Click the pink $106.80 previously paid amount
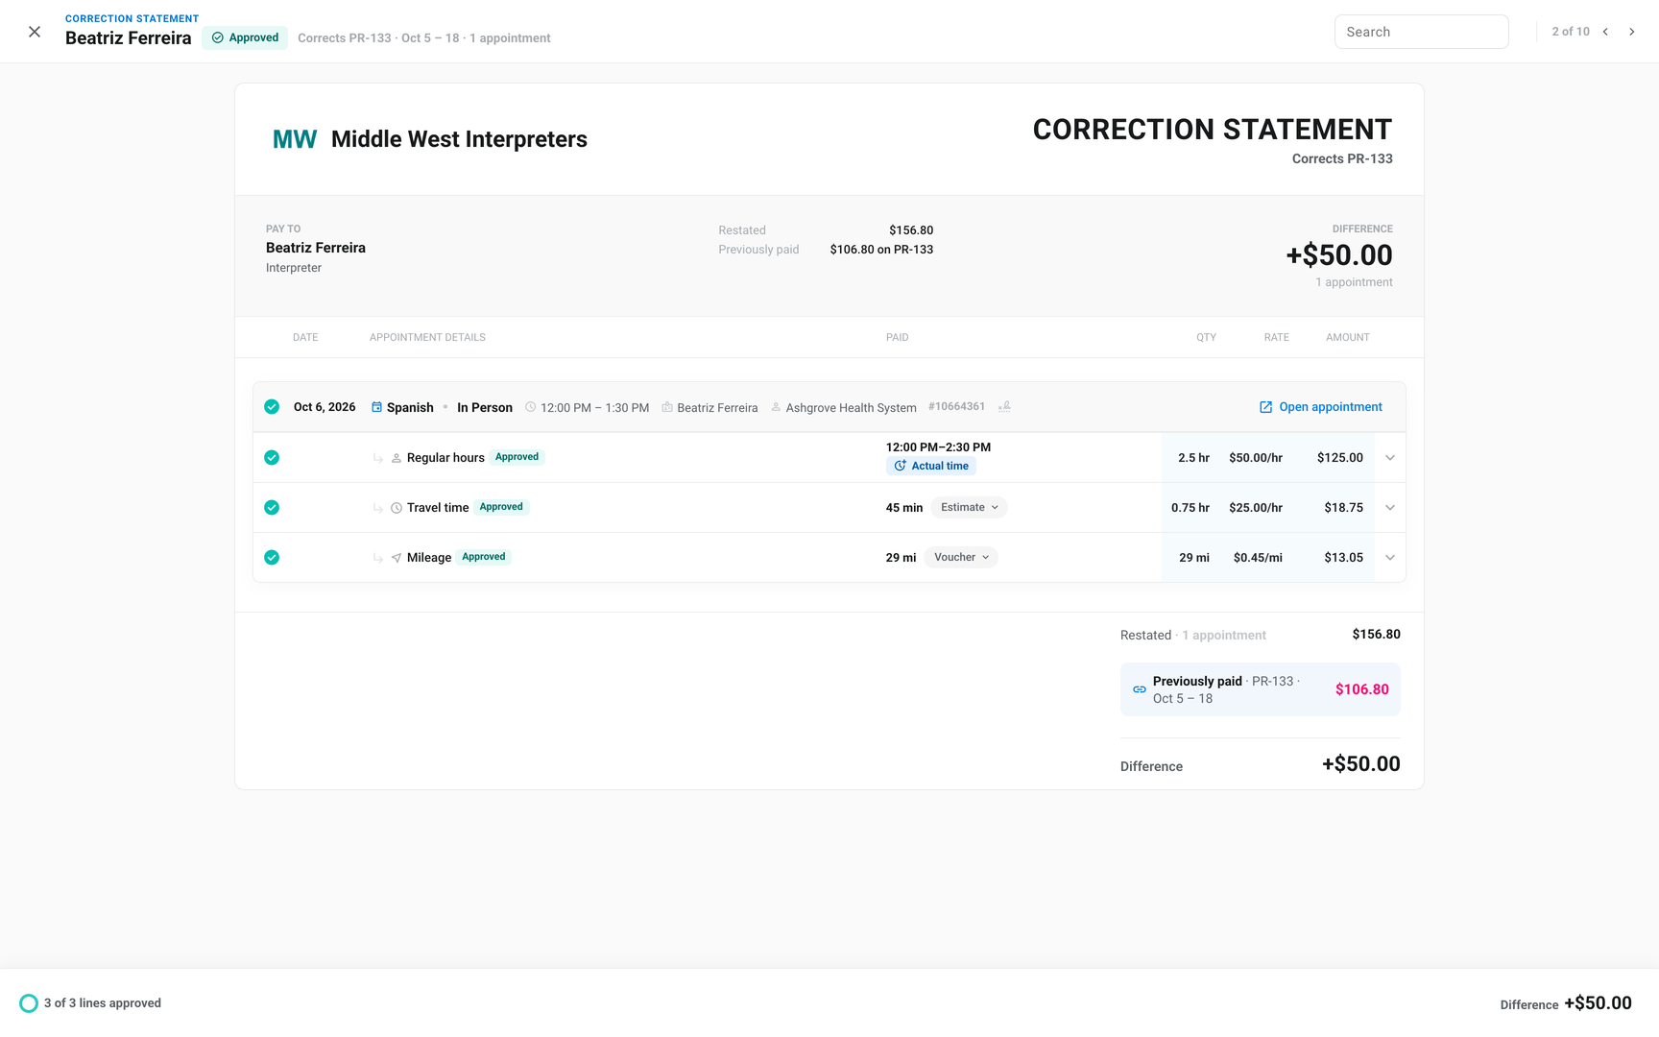The width and height of the screenshot is (1659, 1037). point(1362,689)
